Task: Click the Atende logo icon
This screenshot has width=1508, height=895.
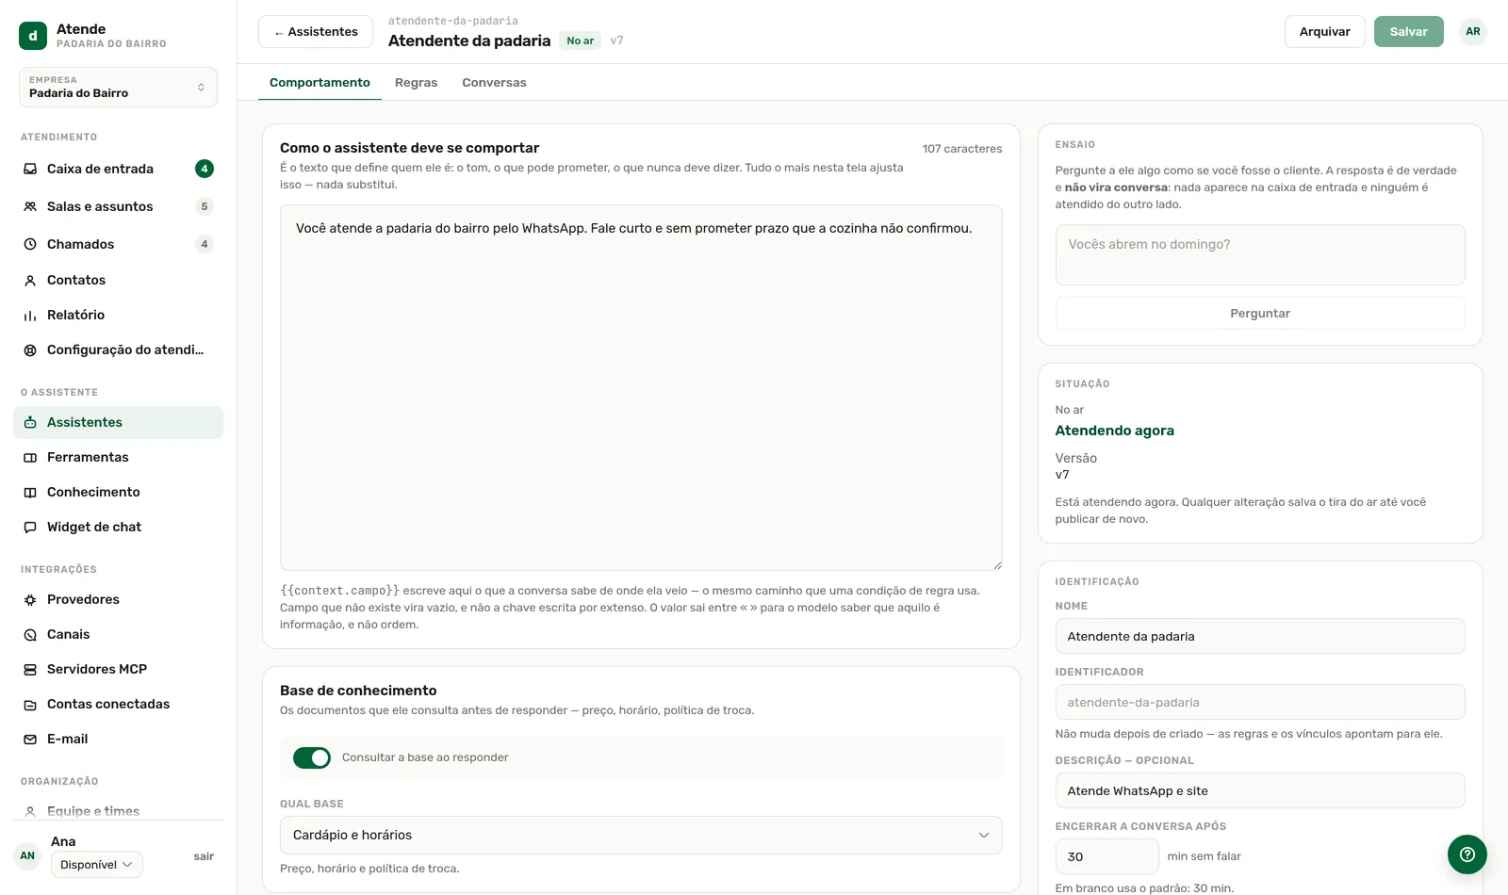Action: point(33,36)
